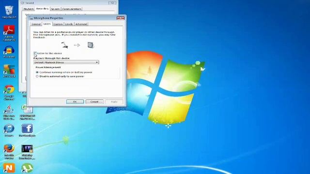Image resolution: width=310 pixels, height=174 pixels.
Task: Select Continue running when on battery power
Action: point(37,72)
